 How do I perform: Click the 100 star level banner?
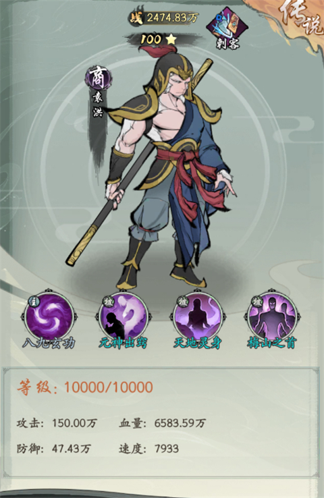[159, 39]
